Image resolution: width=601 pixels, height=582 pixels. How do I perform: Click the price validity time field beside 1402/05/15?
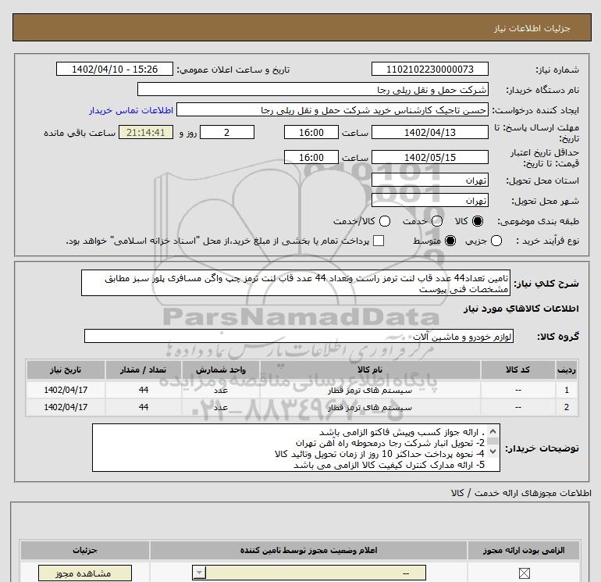point(311,158)
